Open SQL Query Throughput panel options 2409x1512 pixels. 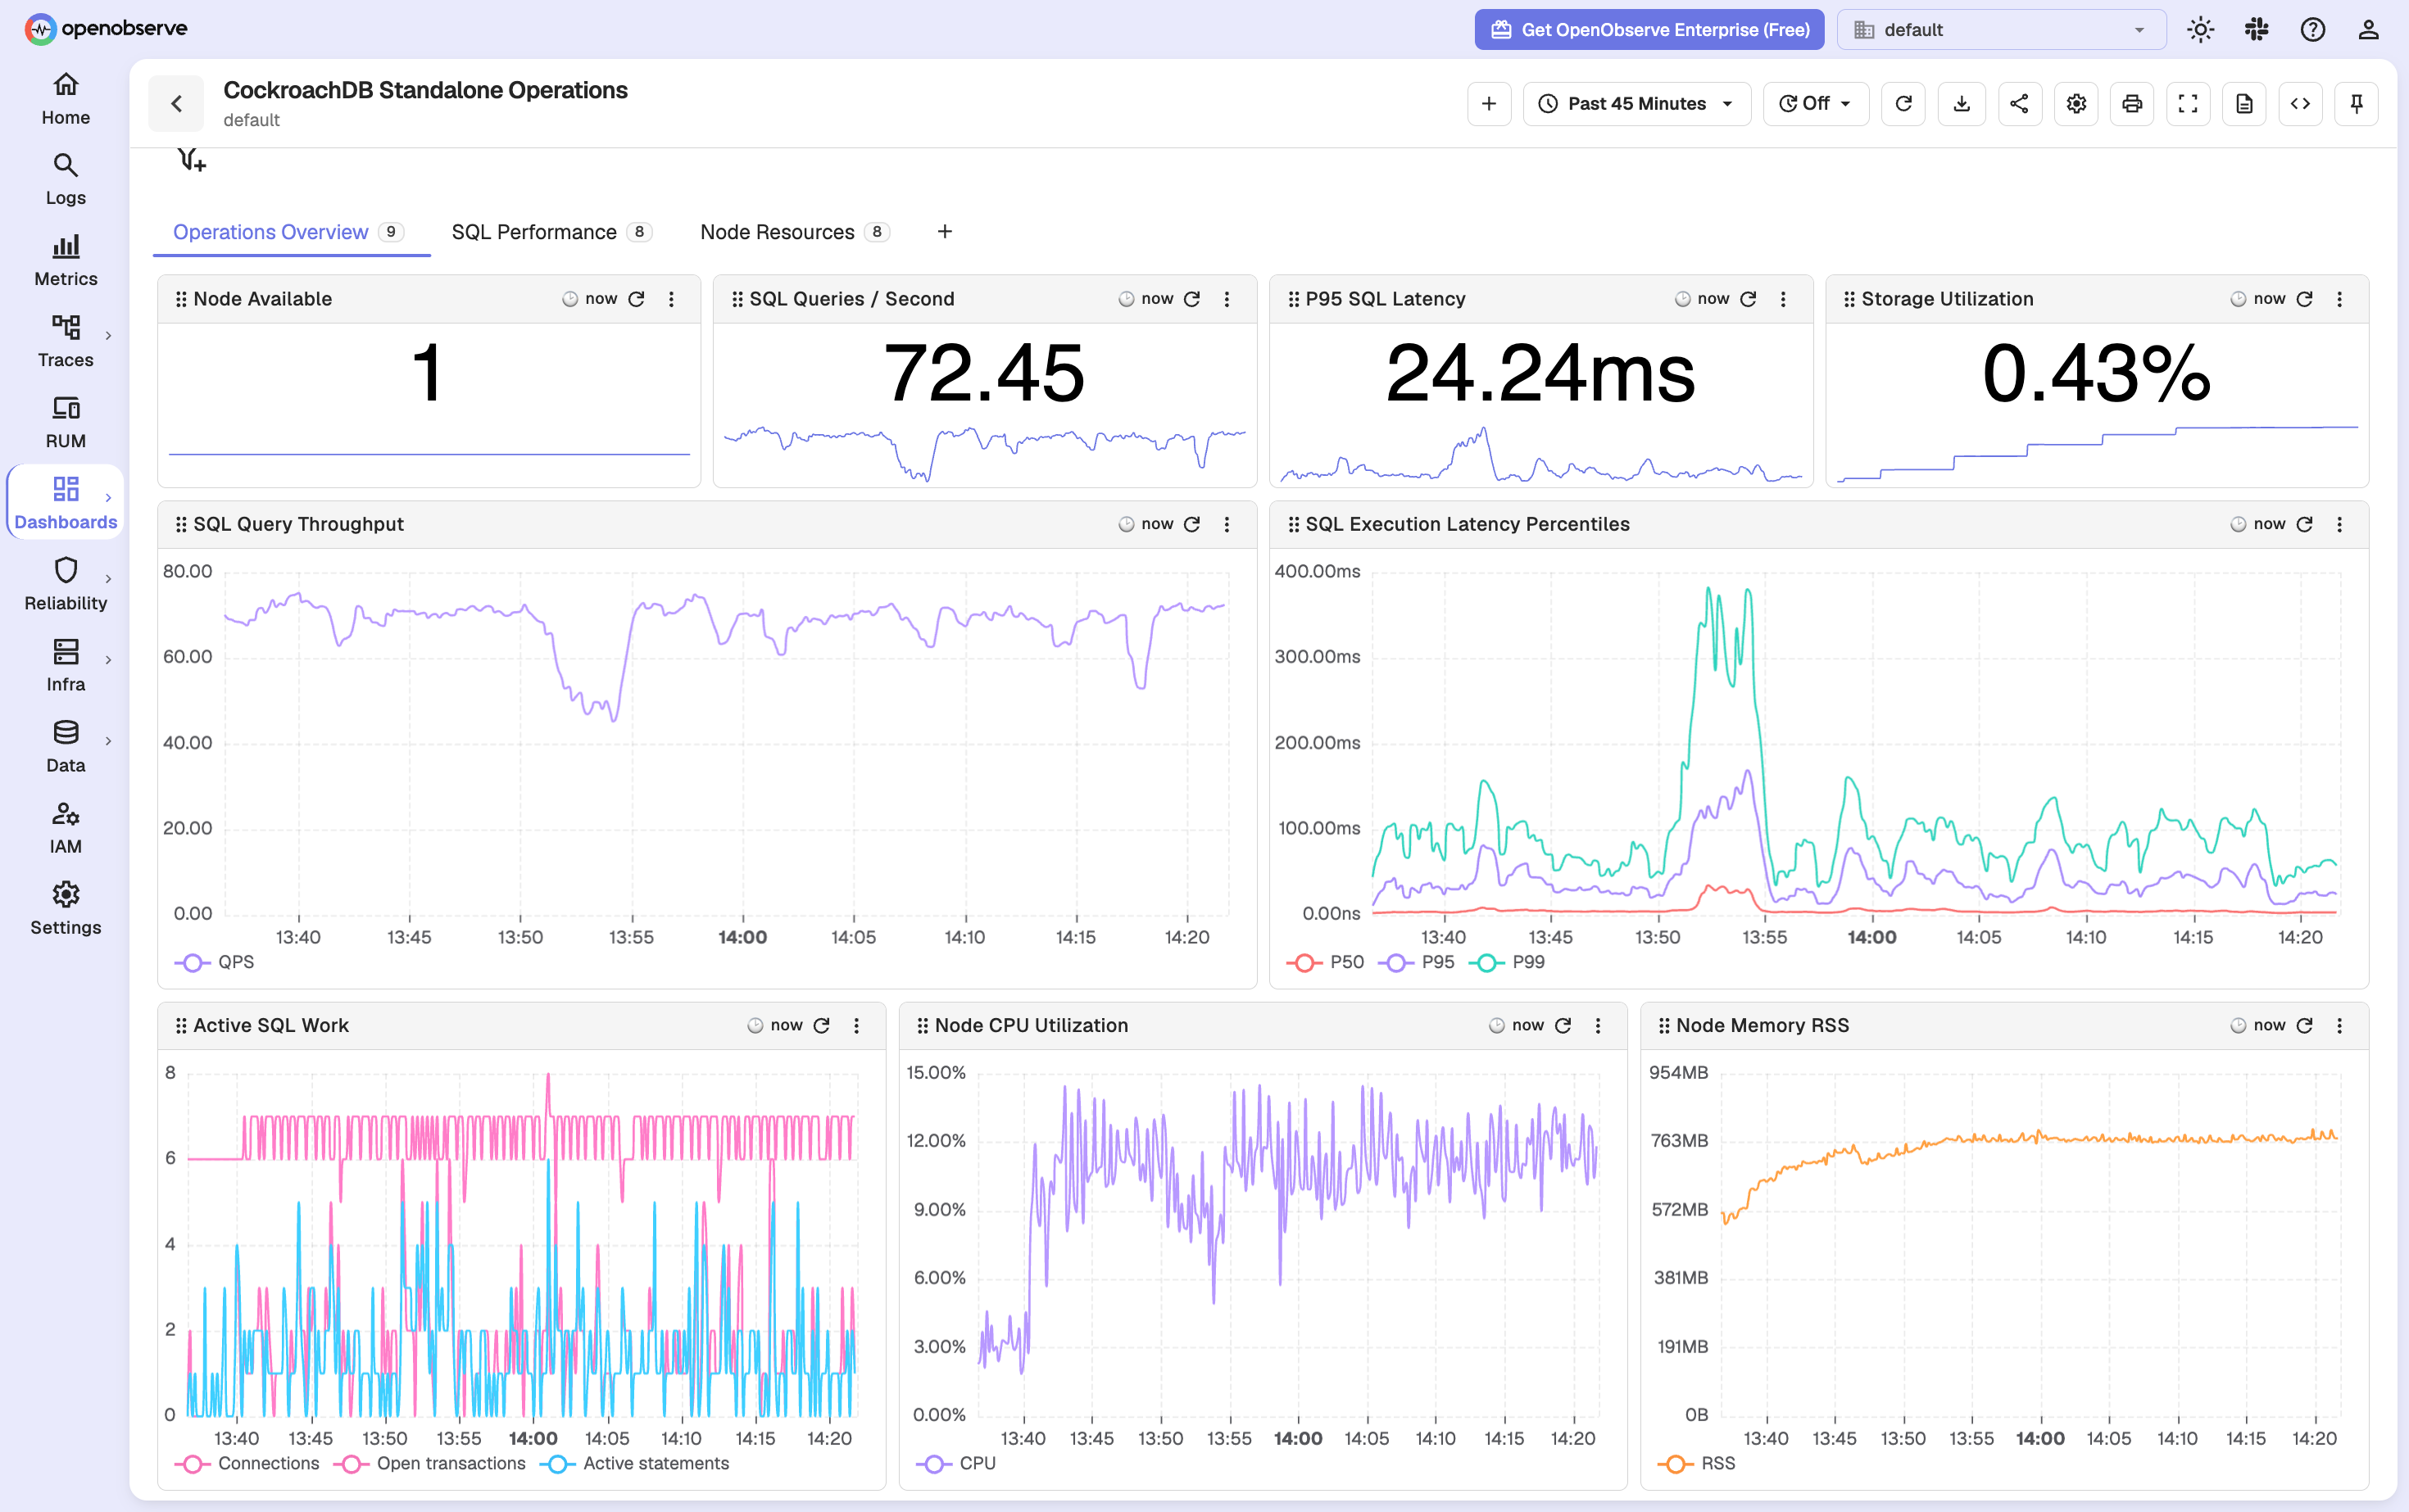1227,524
